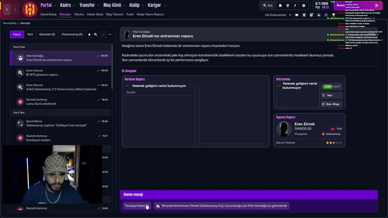Open the world globe icon in toolbar
388x218 pixels.
point(288,5)
